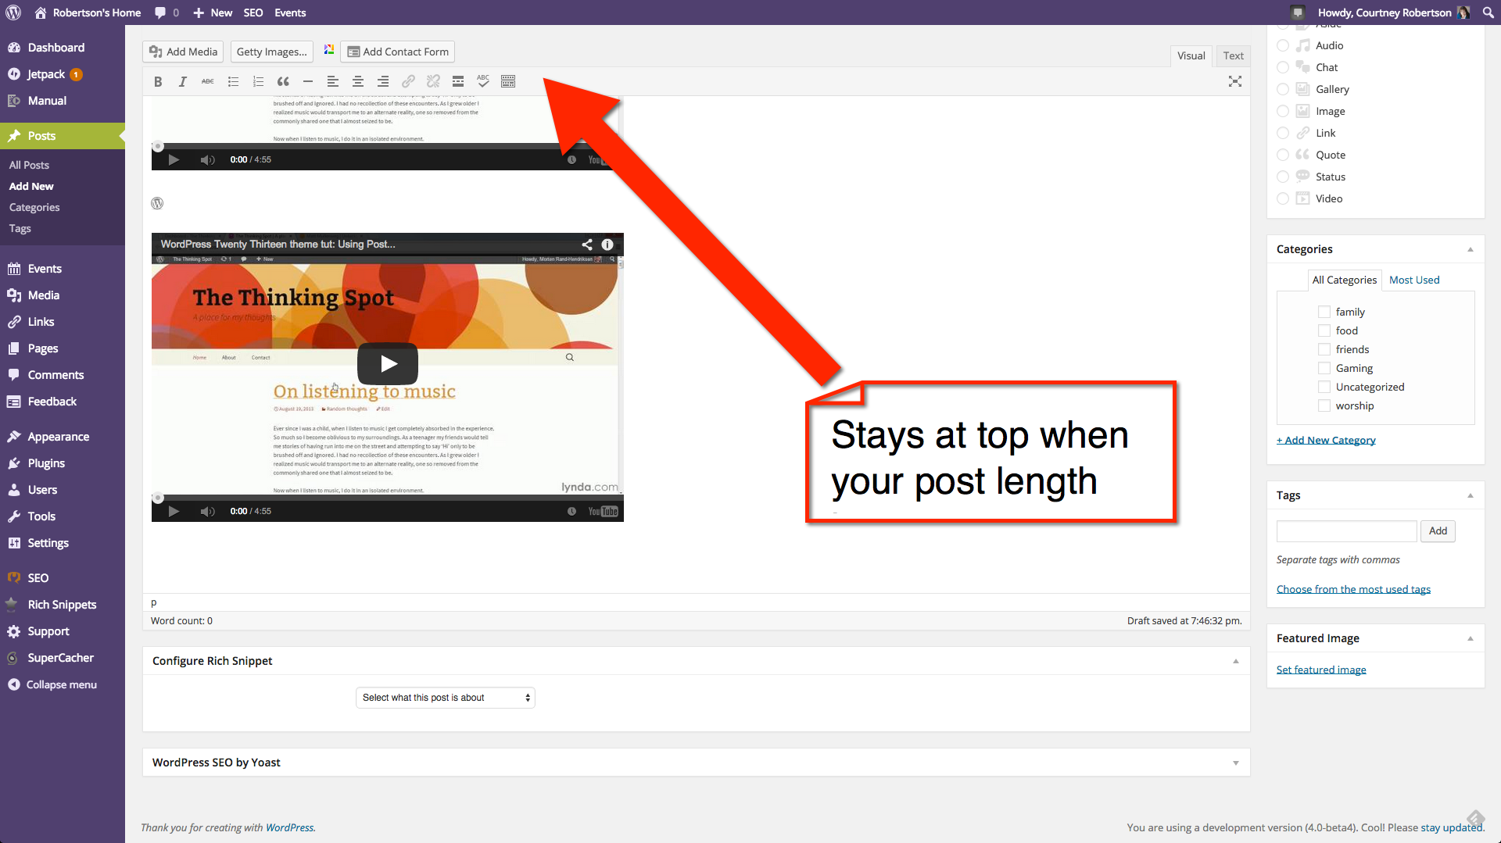The width and height of the screenshot is (1501, 843).
Task: Toggle the kitchen sink toolbar
Action: (508, 81)
